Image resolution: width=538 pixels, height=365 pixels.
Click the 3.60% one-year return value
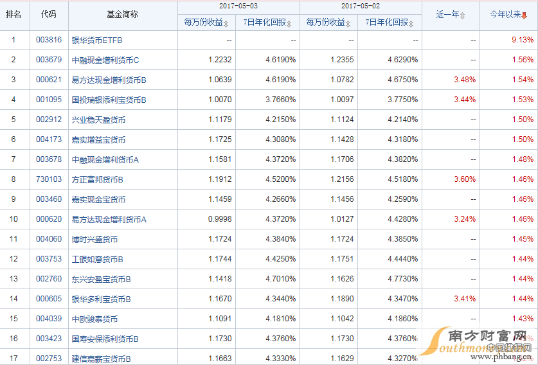click(465, 179)
